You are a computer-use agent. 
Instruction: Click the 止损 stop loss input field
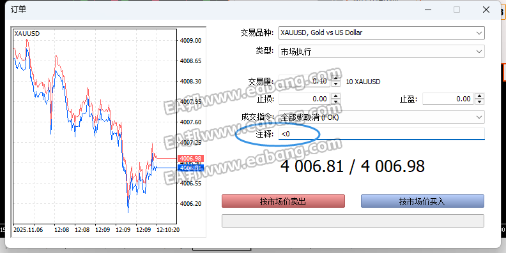304,99
